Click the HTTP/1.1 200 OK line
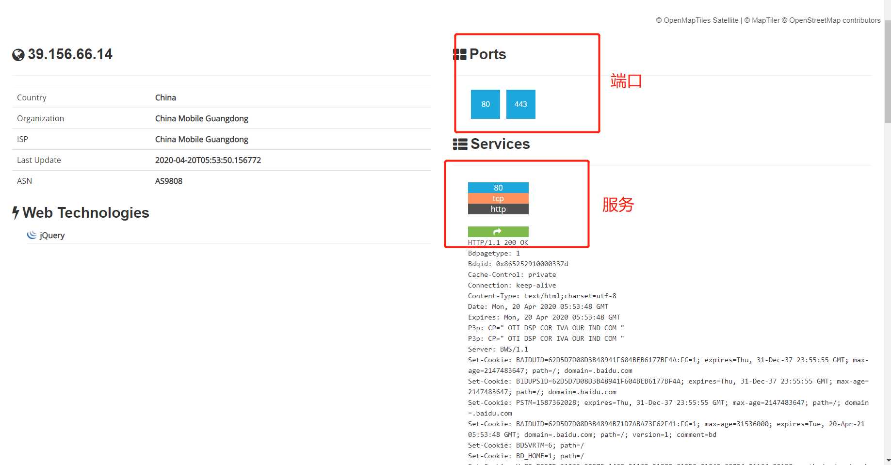 tap(498, 242)
